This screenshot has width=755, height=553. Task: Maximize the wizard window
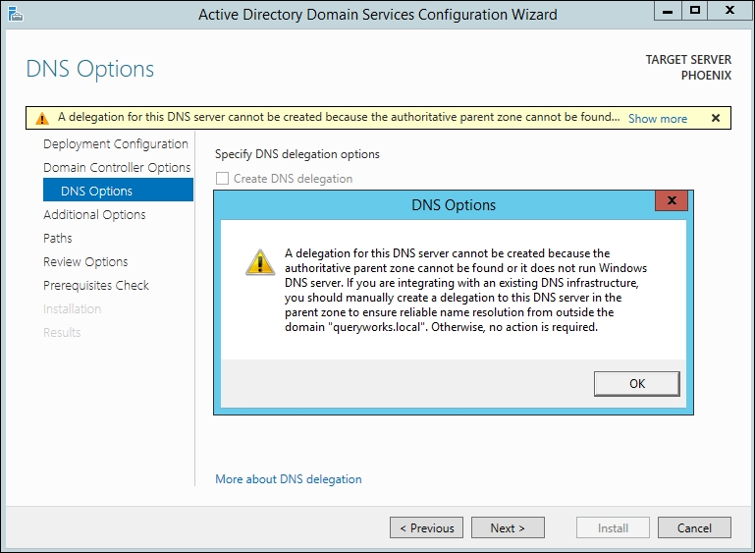coord(695,11)
